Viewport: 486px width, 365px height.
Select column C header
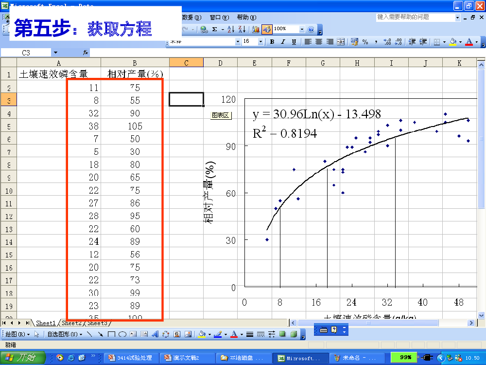click(x=186, y=63)
